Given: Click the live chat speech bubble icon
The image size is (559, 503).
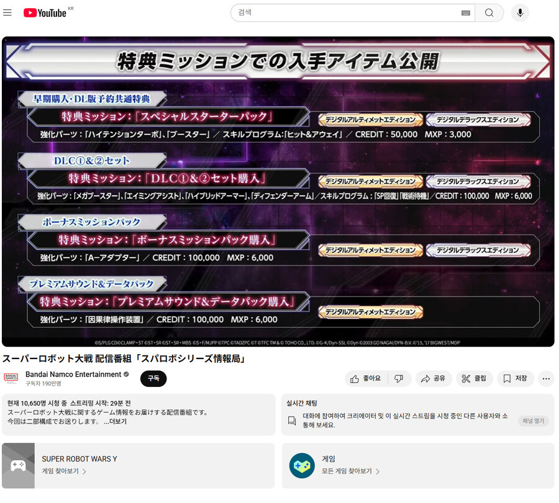Looking at the screenshot, I should (292, 421).
